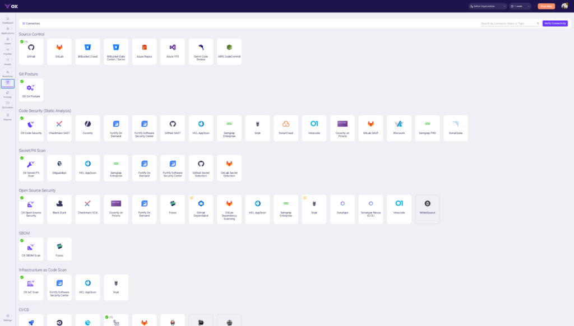Choose the AWS CodeCommit connector
This screenshot has width=574, height=326.
point(229,52)
